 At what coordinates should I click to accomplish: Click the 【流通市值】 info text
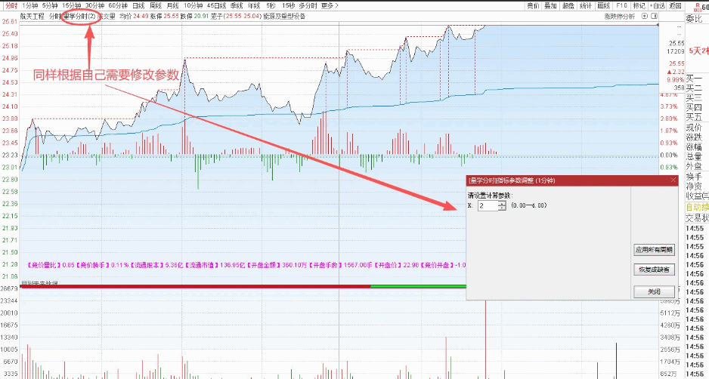202,265
